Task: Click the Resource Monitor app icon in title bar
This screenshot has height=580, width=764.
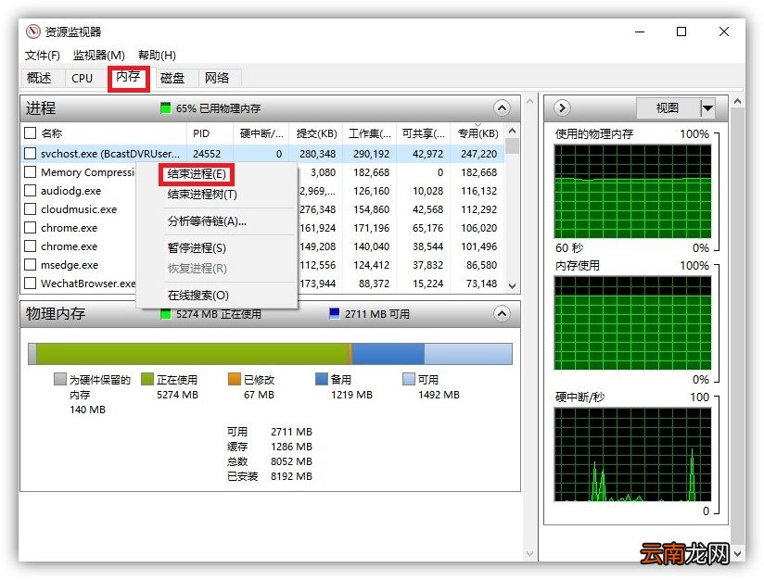Action: click(x=33, y=32)
